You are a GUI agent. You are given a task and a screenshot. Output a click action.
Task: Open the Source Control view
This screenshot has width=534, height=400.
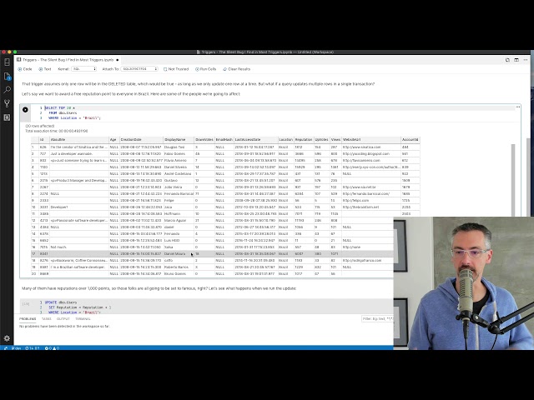(x=7, y=103)
